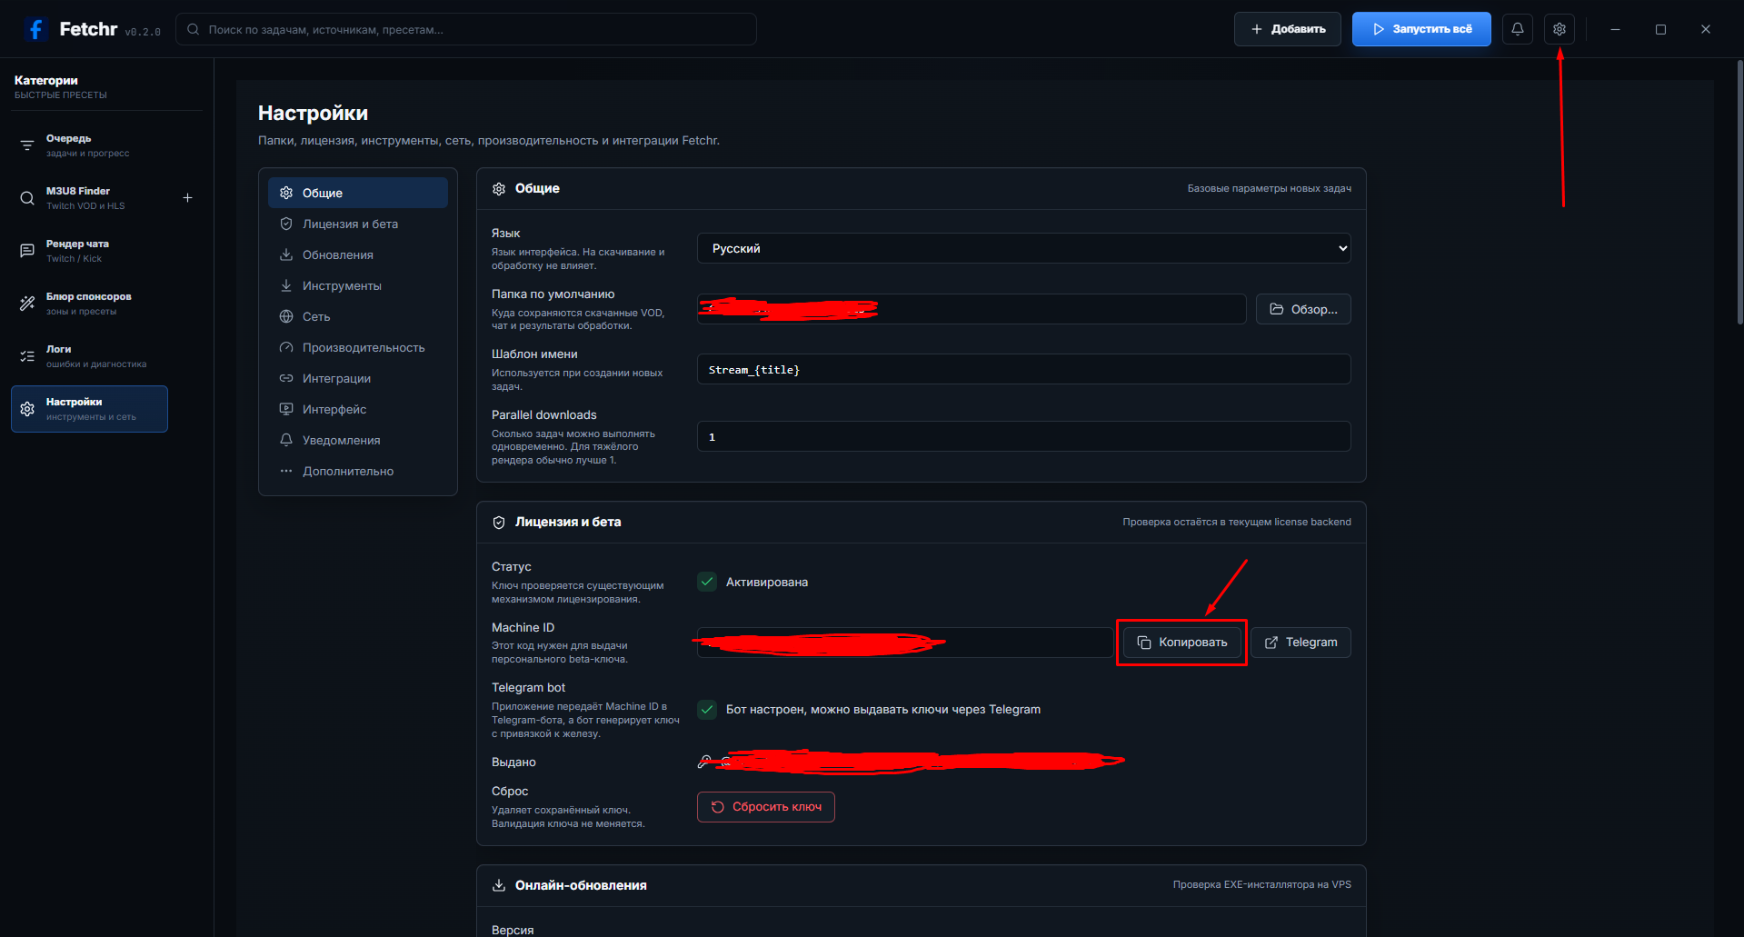Image resolution: width=1744 pixels, height=937 pixels.
Task: Open the Язык language dropdown
Action: point(1023,248)
